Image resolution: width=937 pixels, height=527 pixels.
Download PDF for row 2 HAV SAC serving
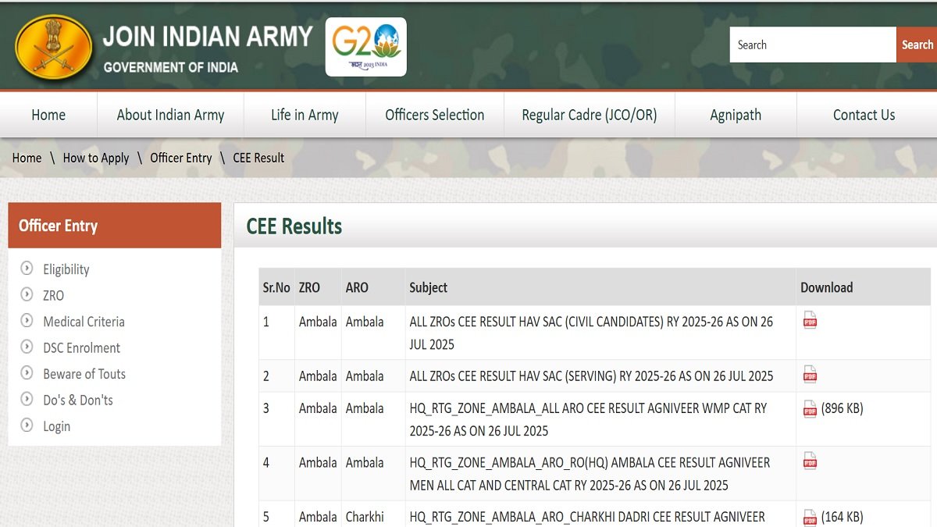[x=810, y=375]
